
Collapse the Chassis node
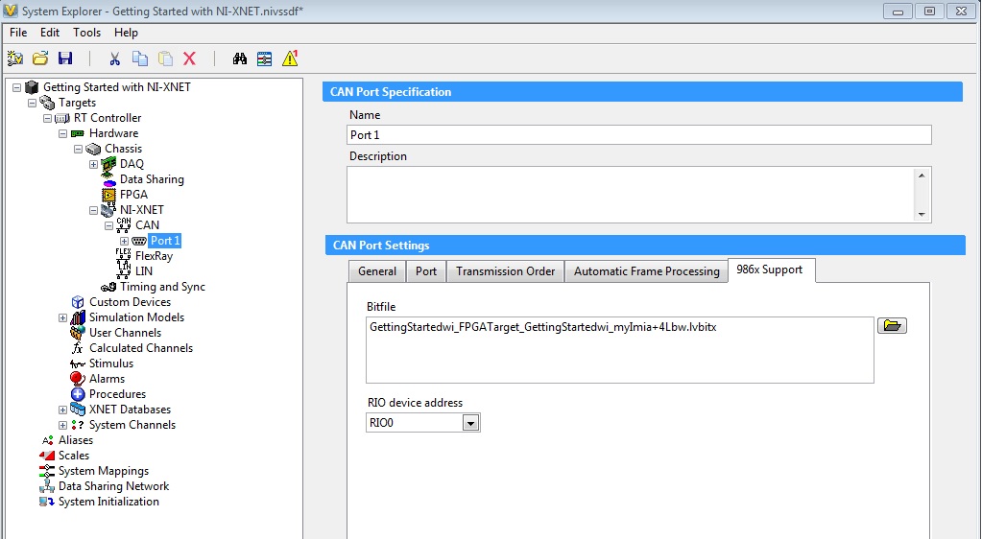click(79, 149)
